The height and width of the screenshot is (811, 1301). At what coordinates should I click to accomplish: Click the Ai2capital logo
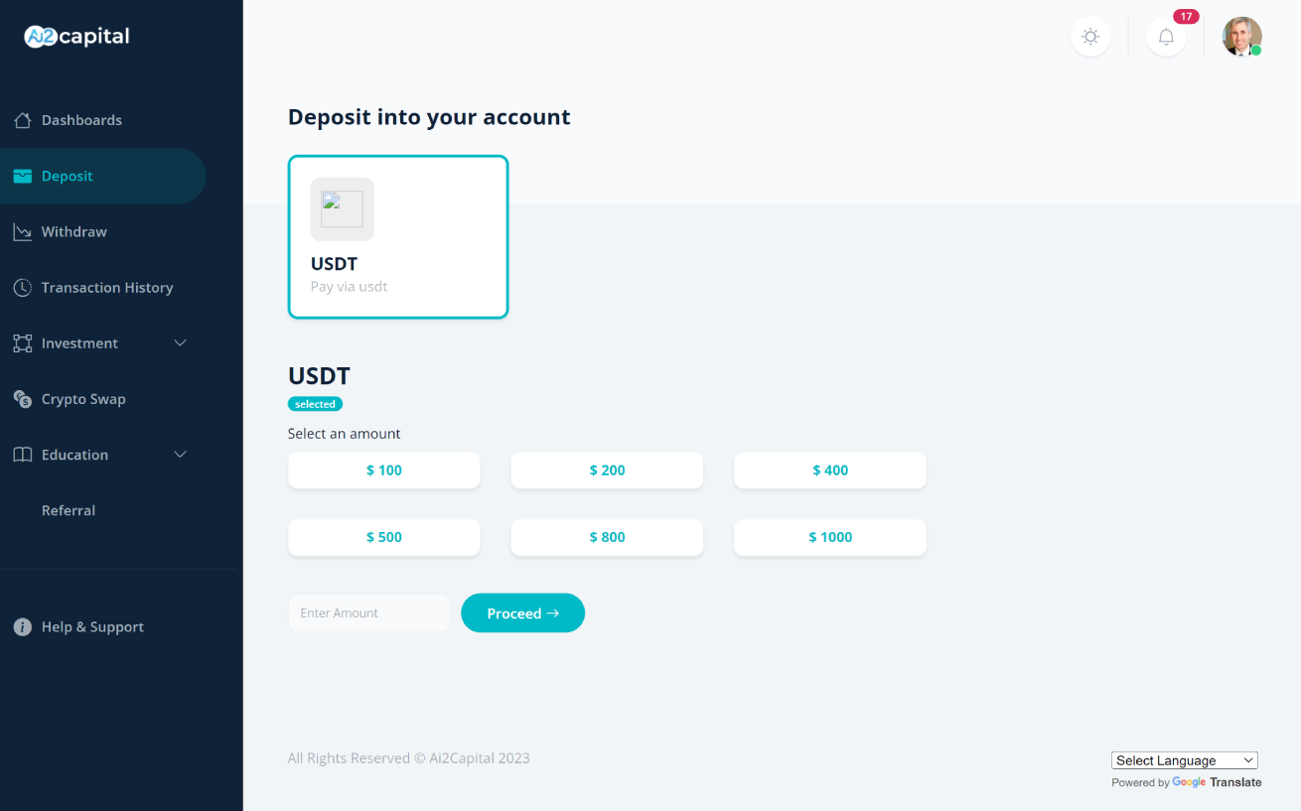(77, 37)
